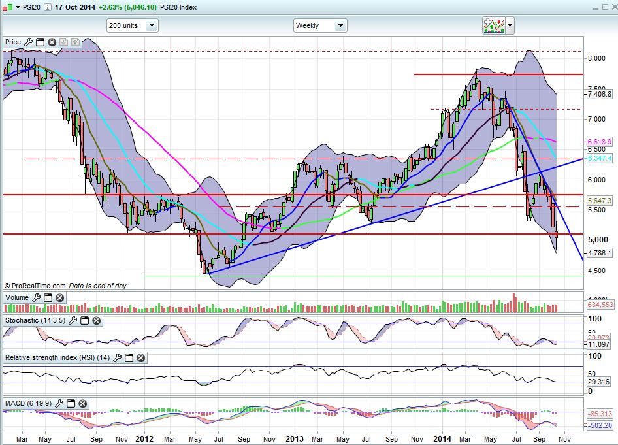The image size is (618, 445).
Task: Click the PSI20 ticker name in header
Action: point(31,7)
